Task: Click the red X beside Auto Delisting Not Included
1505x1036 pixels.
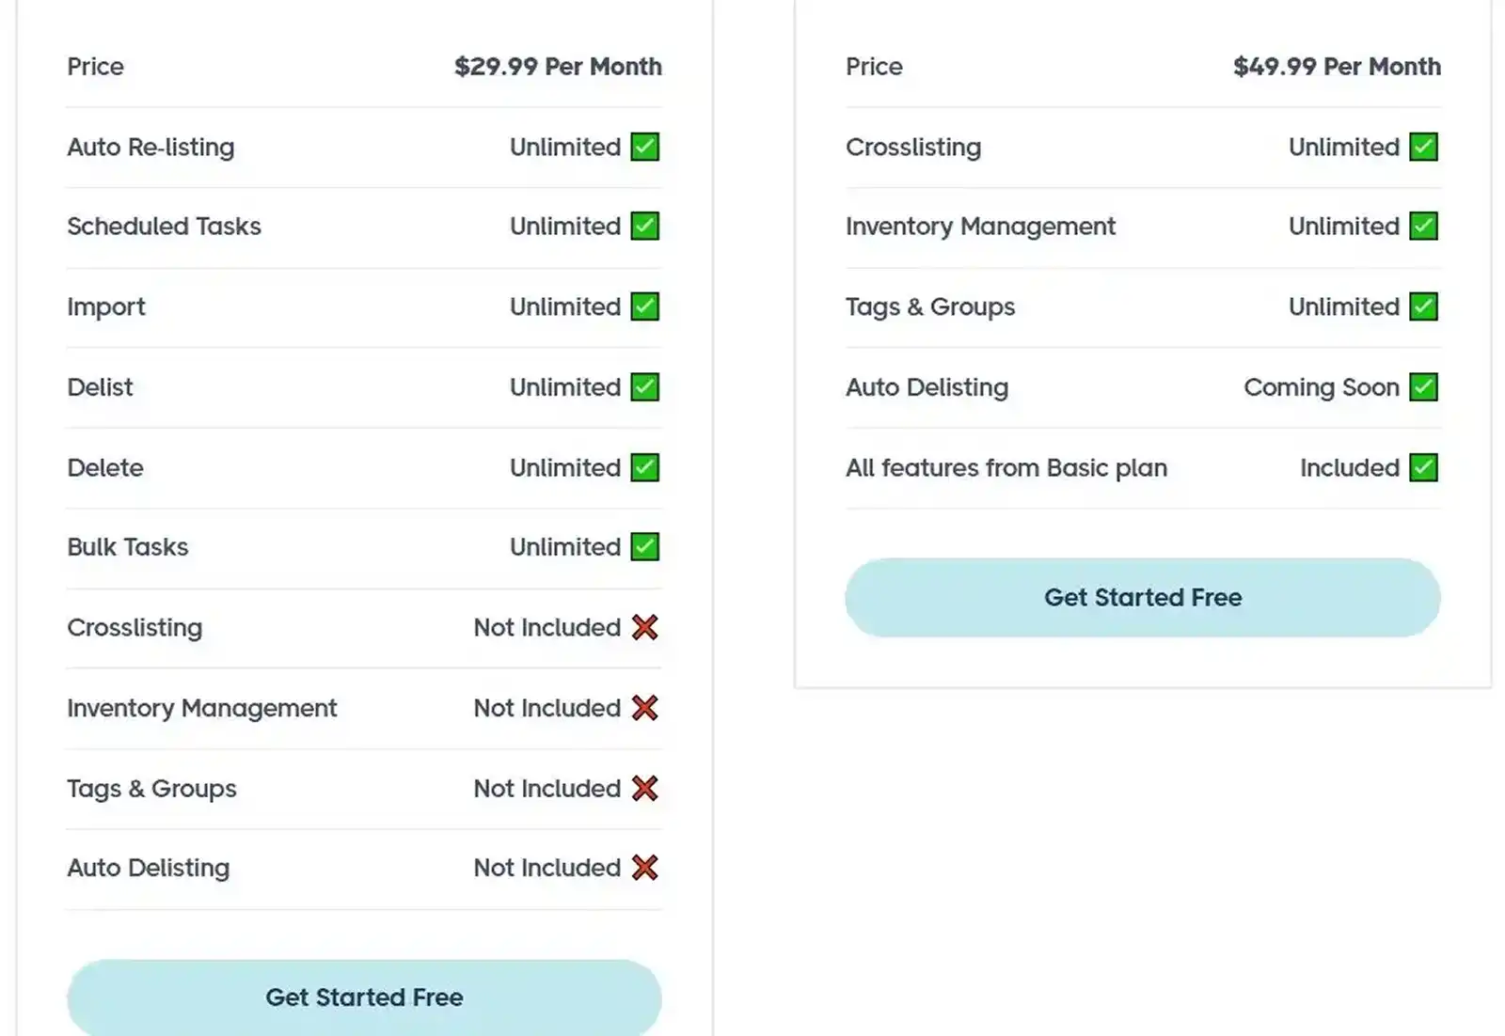Action: pos(644,868)
